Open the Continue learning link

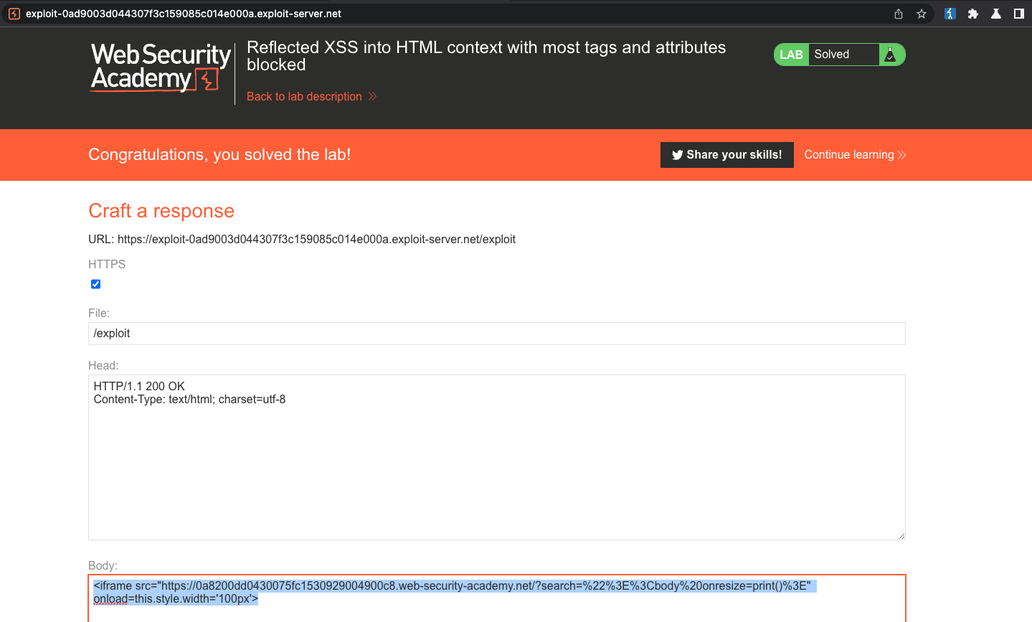(849, 155)
